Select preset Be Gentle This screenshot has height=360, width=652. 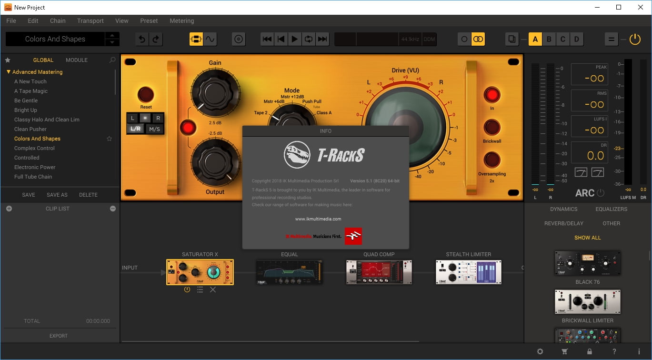click(26, 100)
